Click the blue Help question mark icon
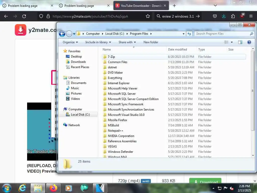The height and width of the screenshot is (193, 257). (249, 42)
